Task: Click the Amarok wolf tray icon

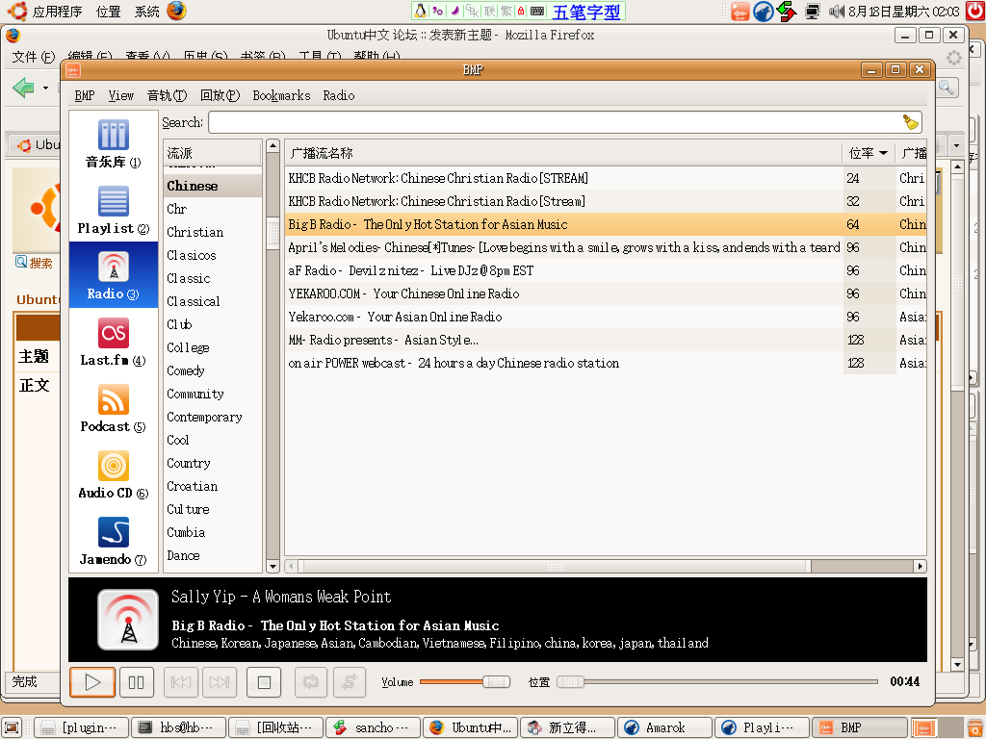Action: tap(764, 12)
